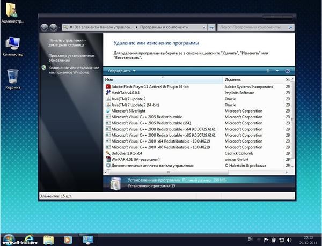Expand the breadcrumb arrow before Программы и компоненты

point(136,27)
